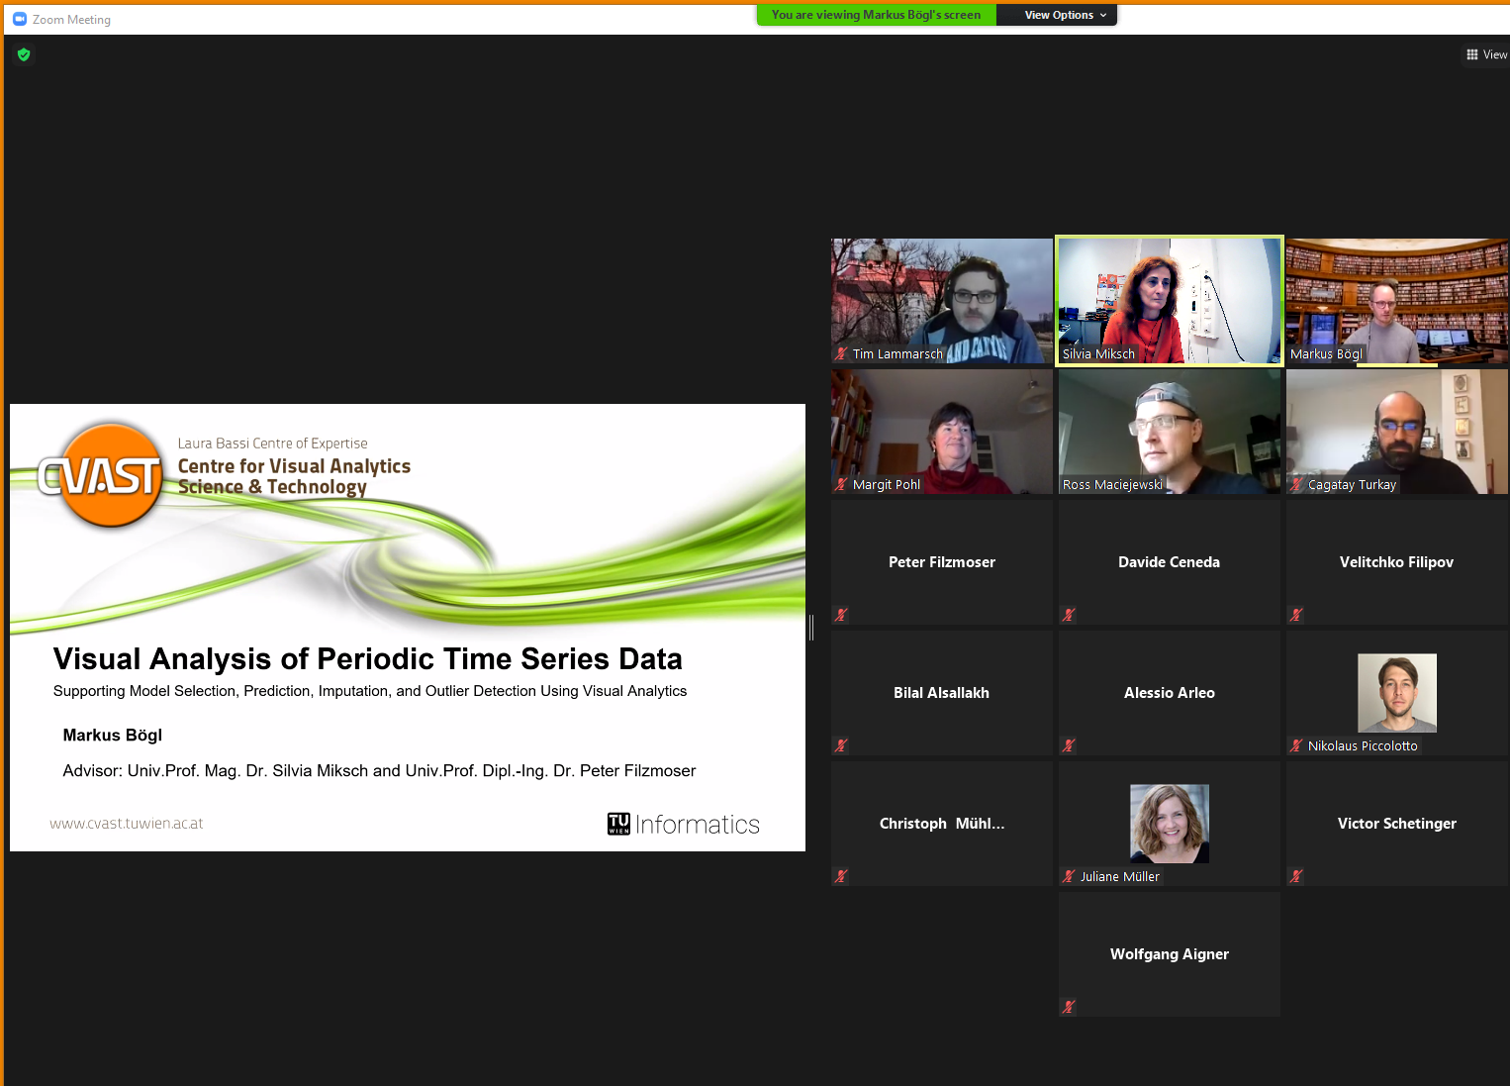The image size is (1510, 1086).
Task: Select the Alessio Arleo participant tile
Action: 1169,693
